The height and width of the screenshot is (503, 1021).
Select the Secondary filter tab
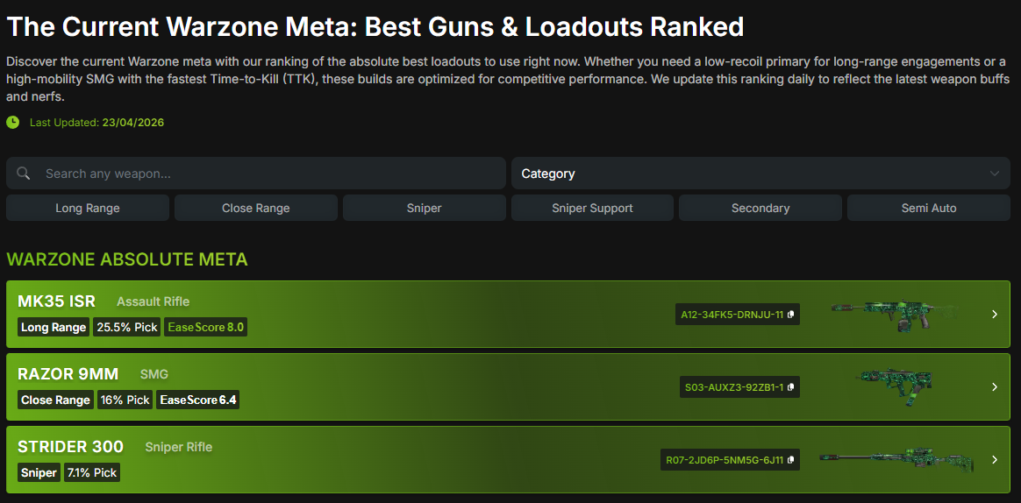[760, 209]
